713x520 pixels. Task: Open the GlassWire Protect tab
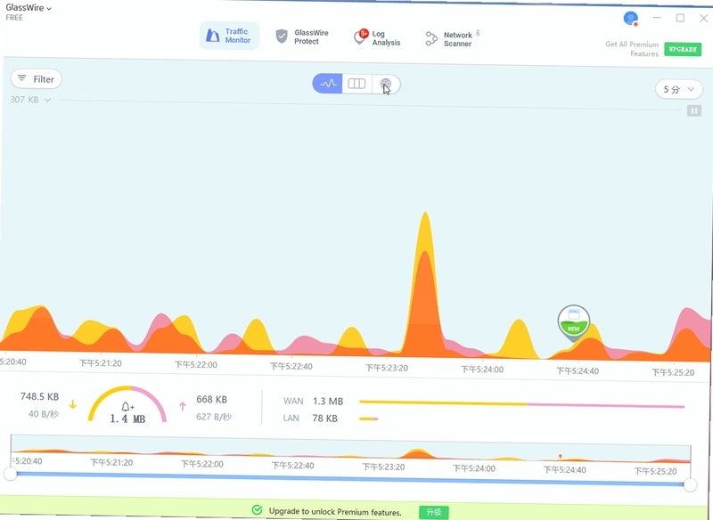[x=302, y=37]
